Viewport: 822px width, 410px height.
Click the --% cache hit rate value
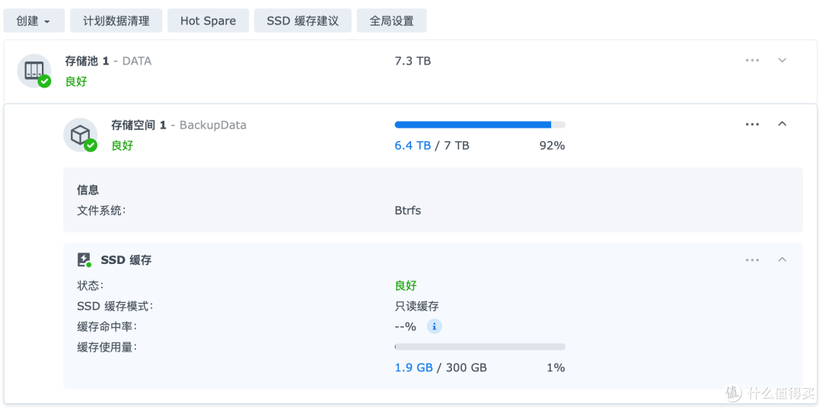(x=405, y=327)
